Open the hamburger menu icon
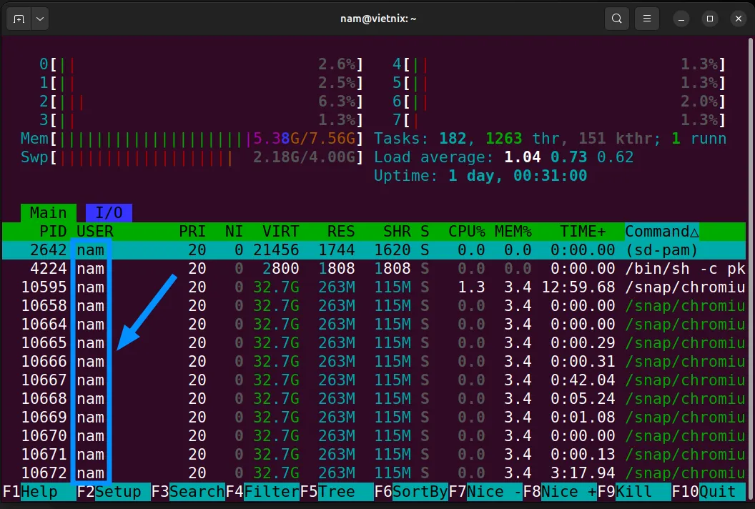 click(646, 19)
